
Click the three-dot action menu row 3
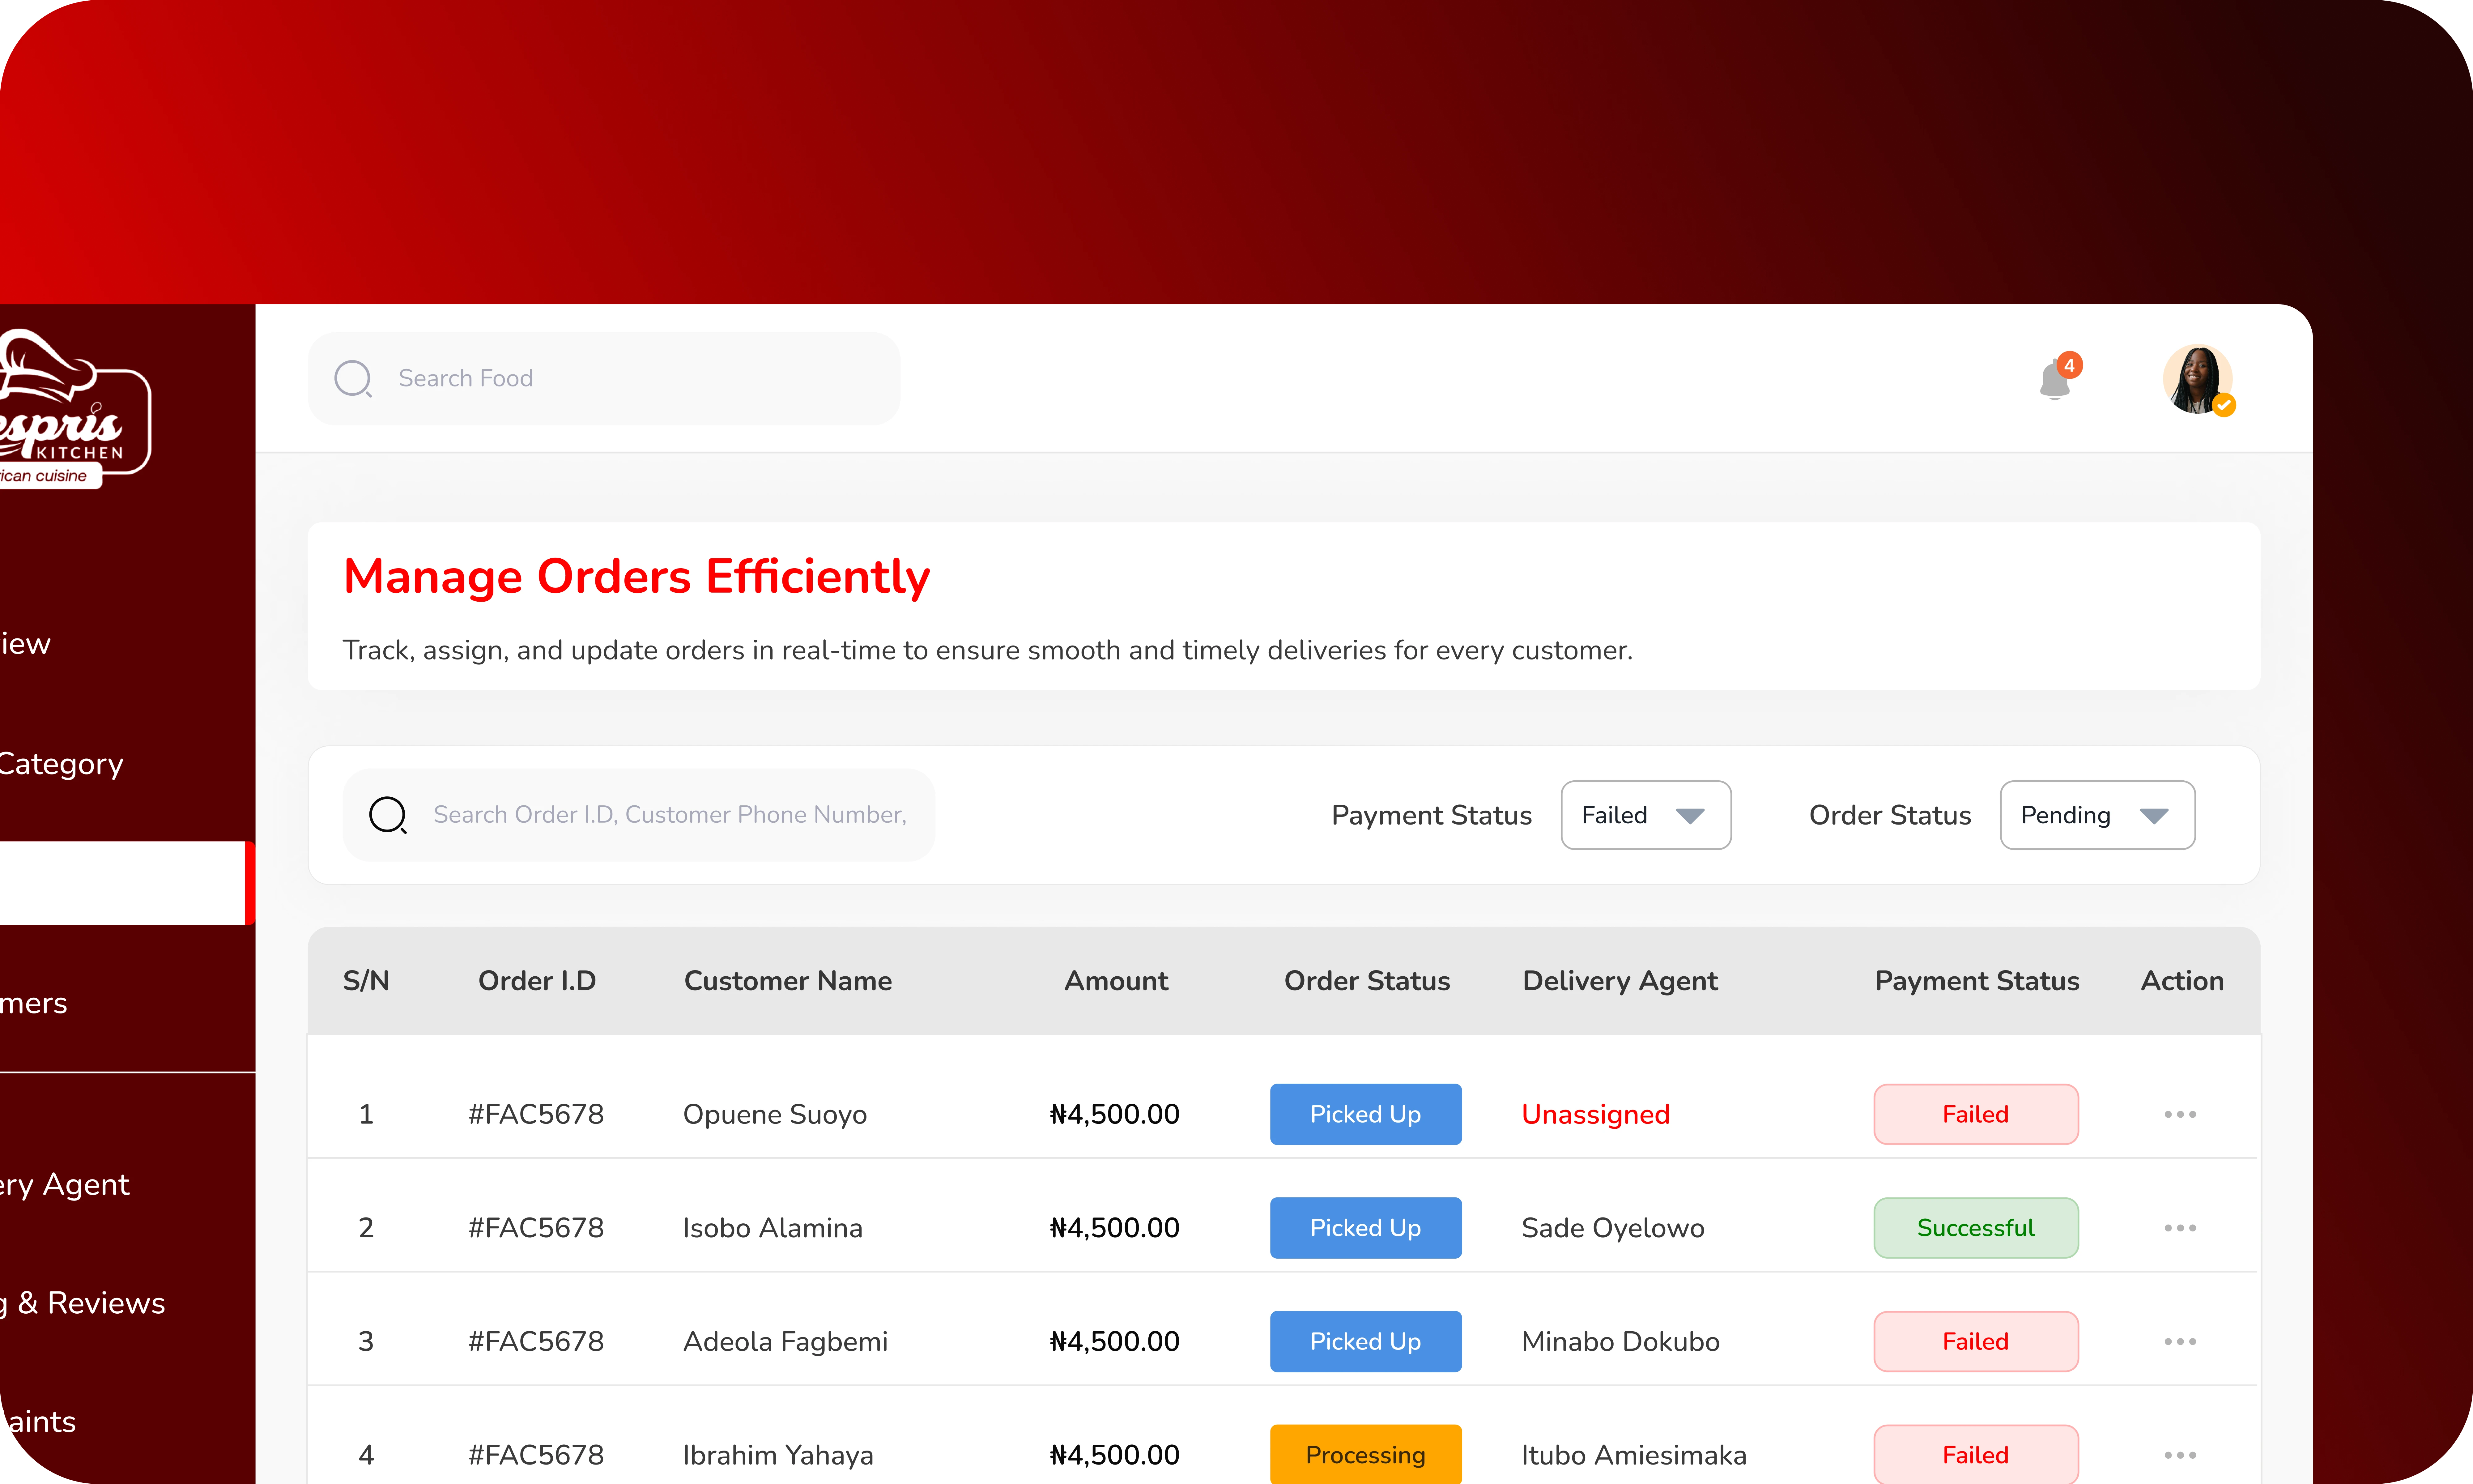2180,1341
